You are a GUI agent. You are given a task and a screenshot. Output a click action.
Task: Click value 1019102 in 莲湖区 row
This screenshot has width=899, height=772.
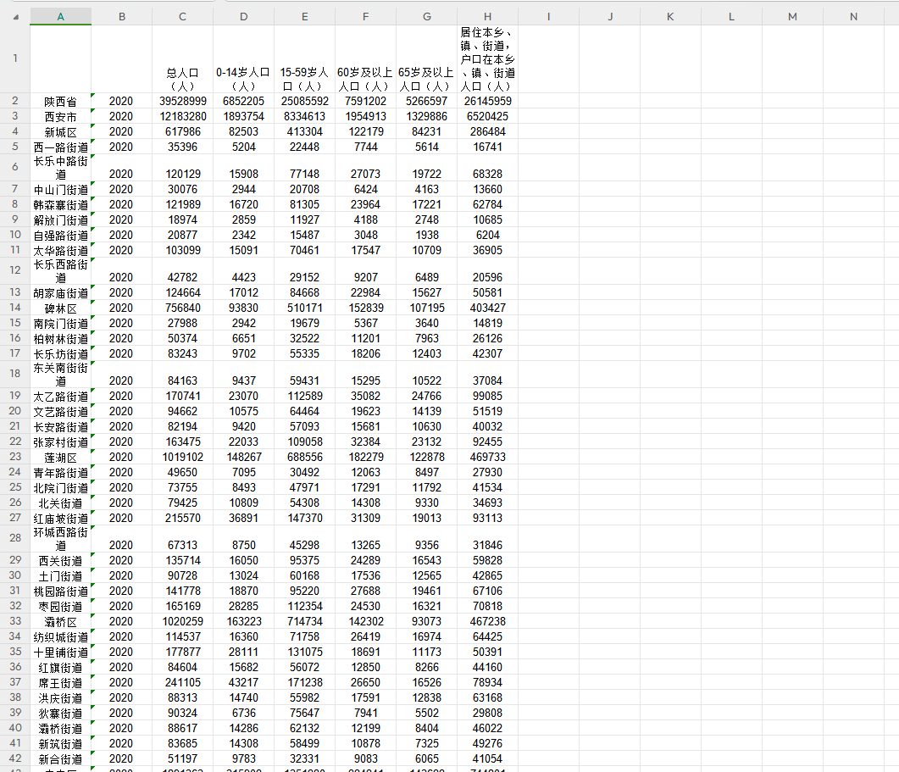182,457
